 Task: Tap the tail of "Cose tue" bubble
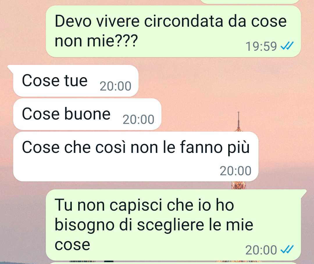pos(10,68)
